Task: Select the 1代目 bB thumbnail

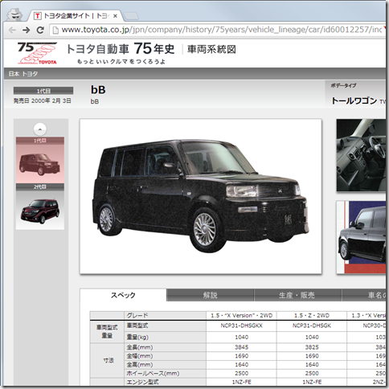Action: [x=40, y=160]
